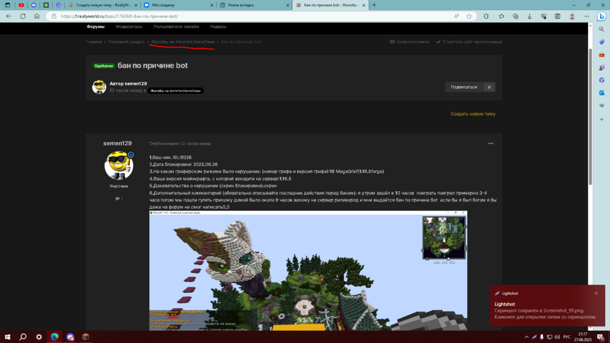Open the pinned purple circle tab
Screen dimensions: 610x343
point(59,5)
